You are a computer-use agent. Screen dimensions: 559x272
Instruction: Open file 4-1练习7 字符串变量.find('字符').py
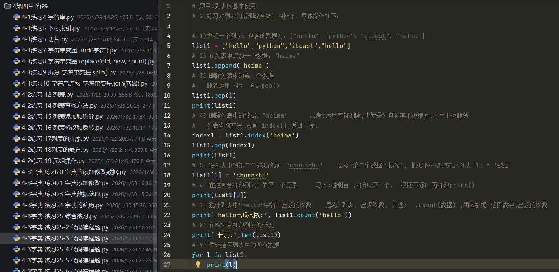[x=69, y=50]
